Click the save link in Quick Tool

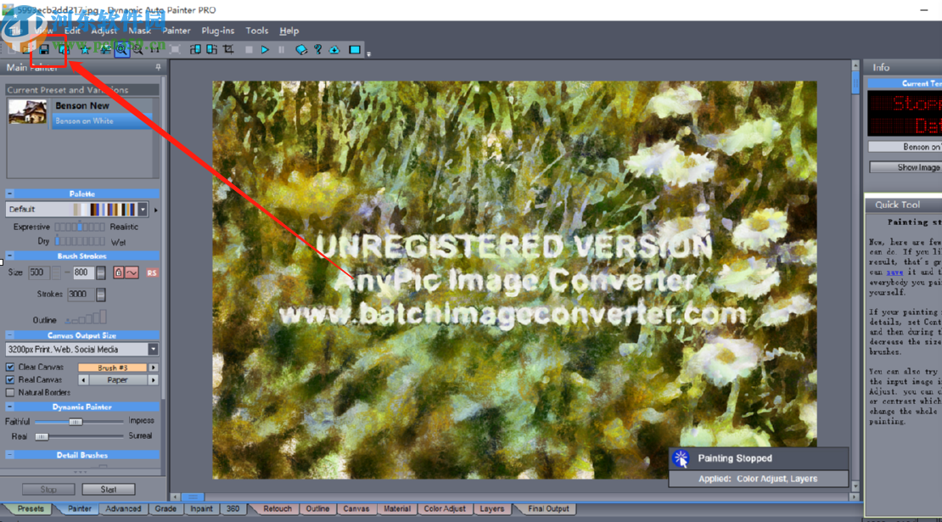[x=894, y=272]
